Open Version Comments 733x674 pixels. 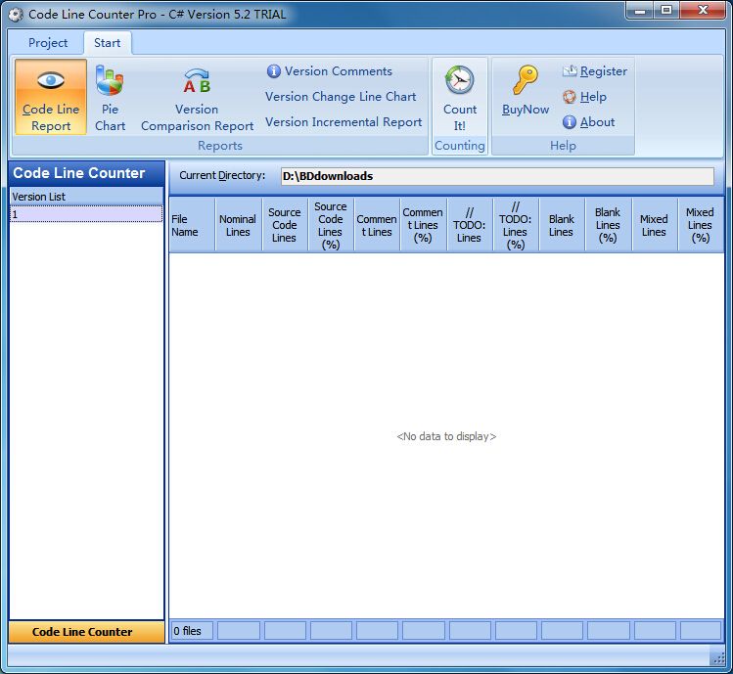pos(330,71)
